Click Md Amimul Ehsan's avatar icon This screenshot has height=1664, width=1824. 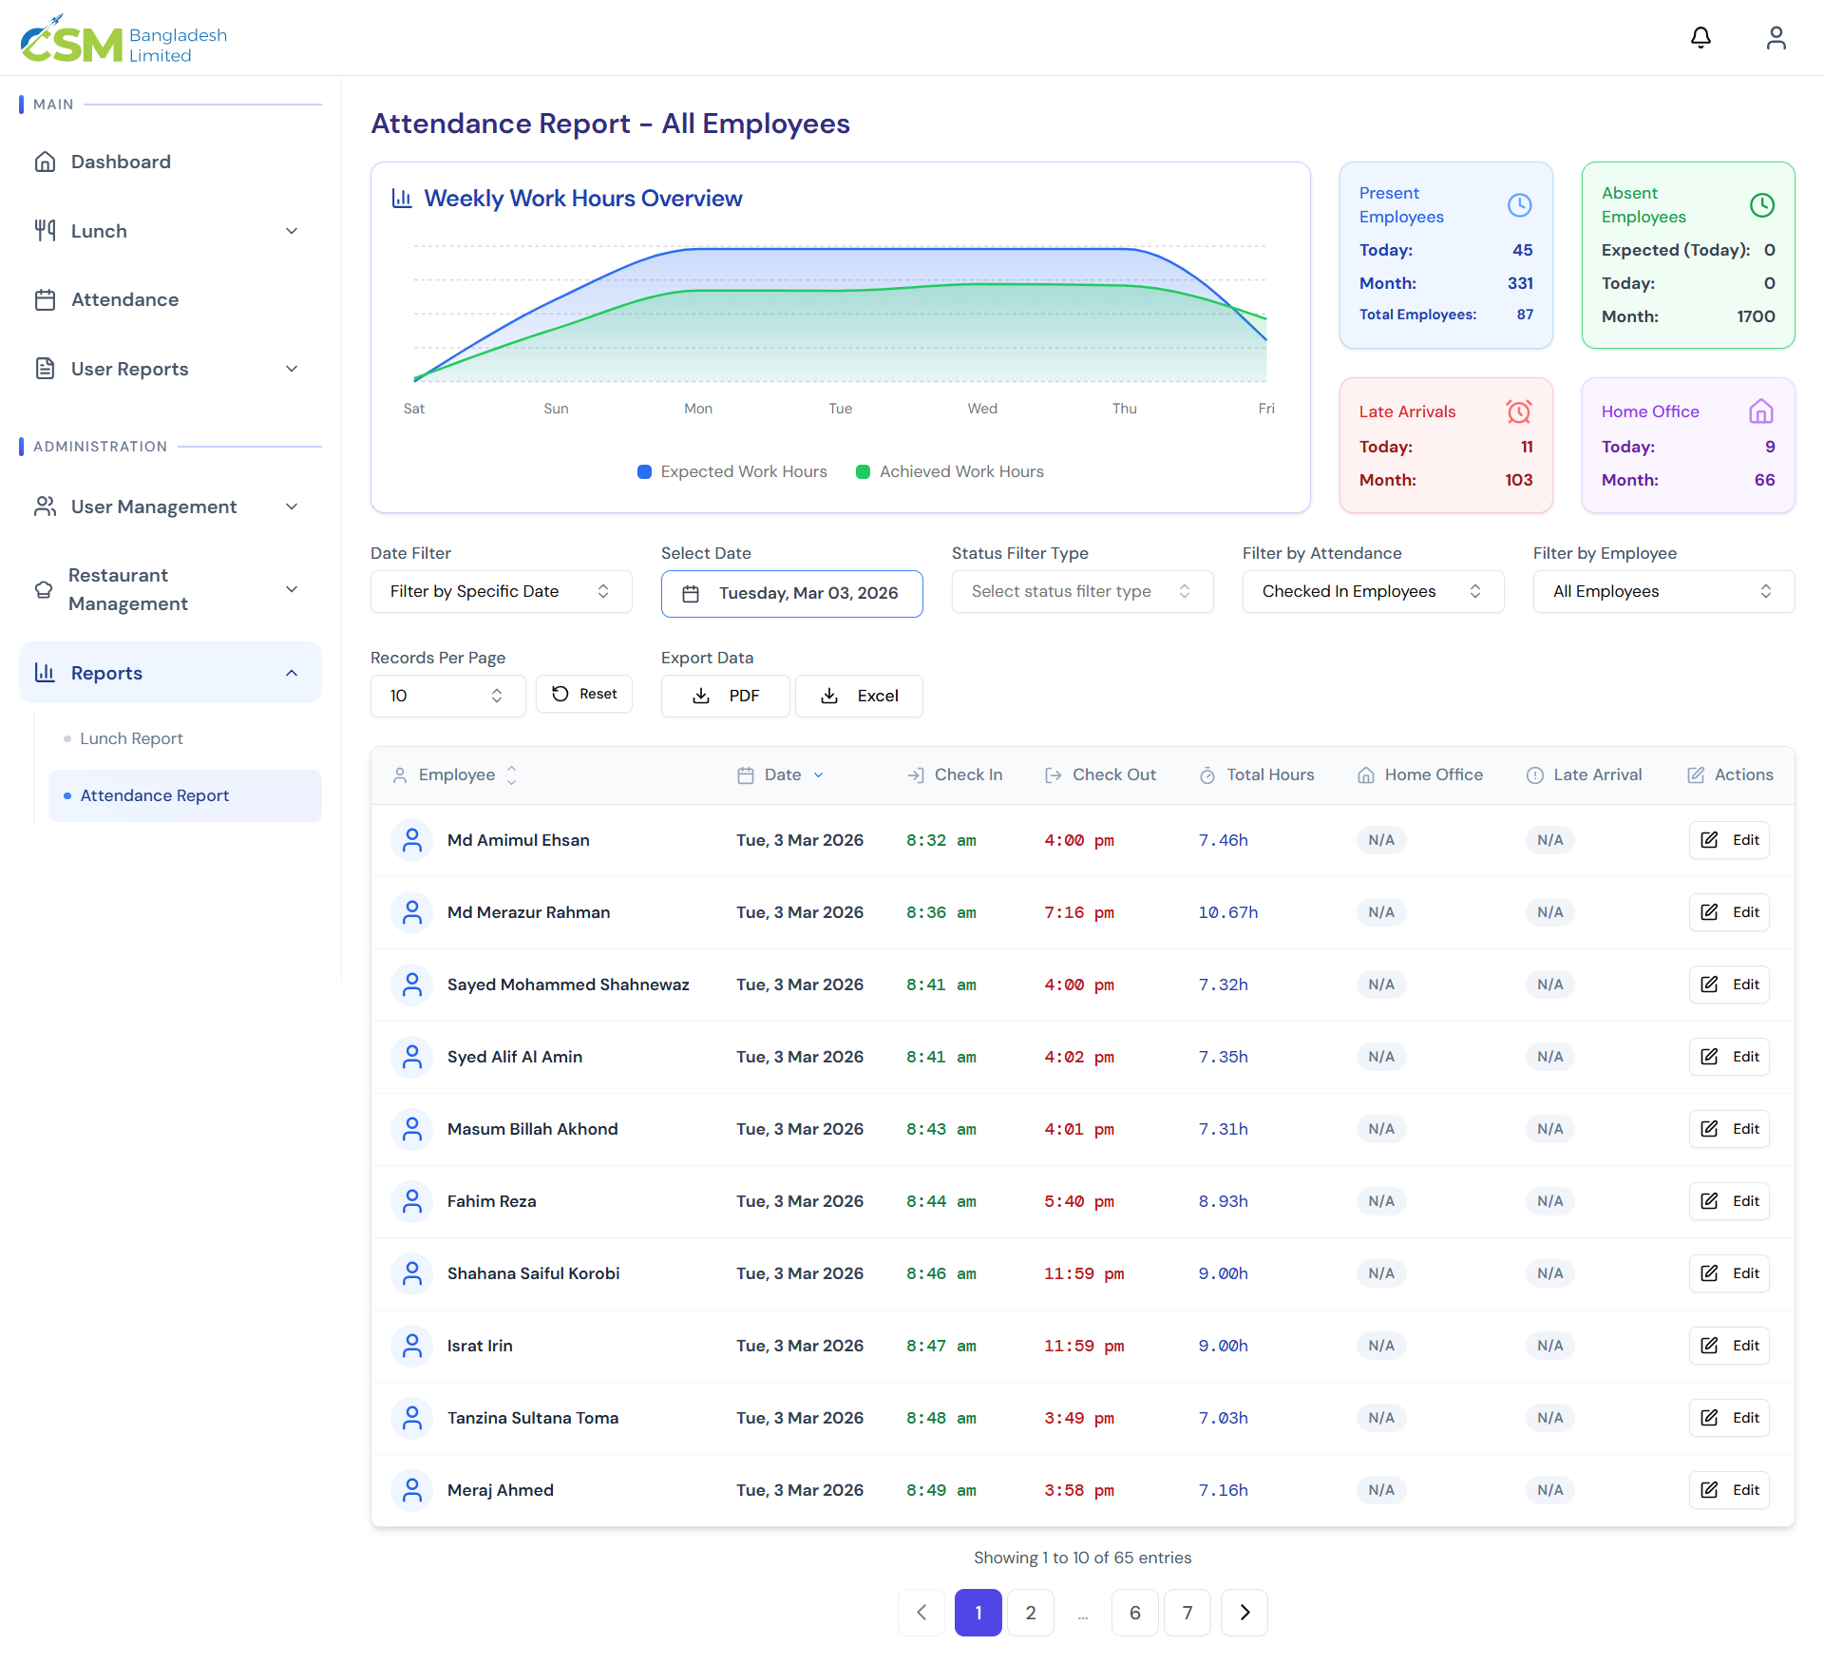click(411, 840)
